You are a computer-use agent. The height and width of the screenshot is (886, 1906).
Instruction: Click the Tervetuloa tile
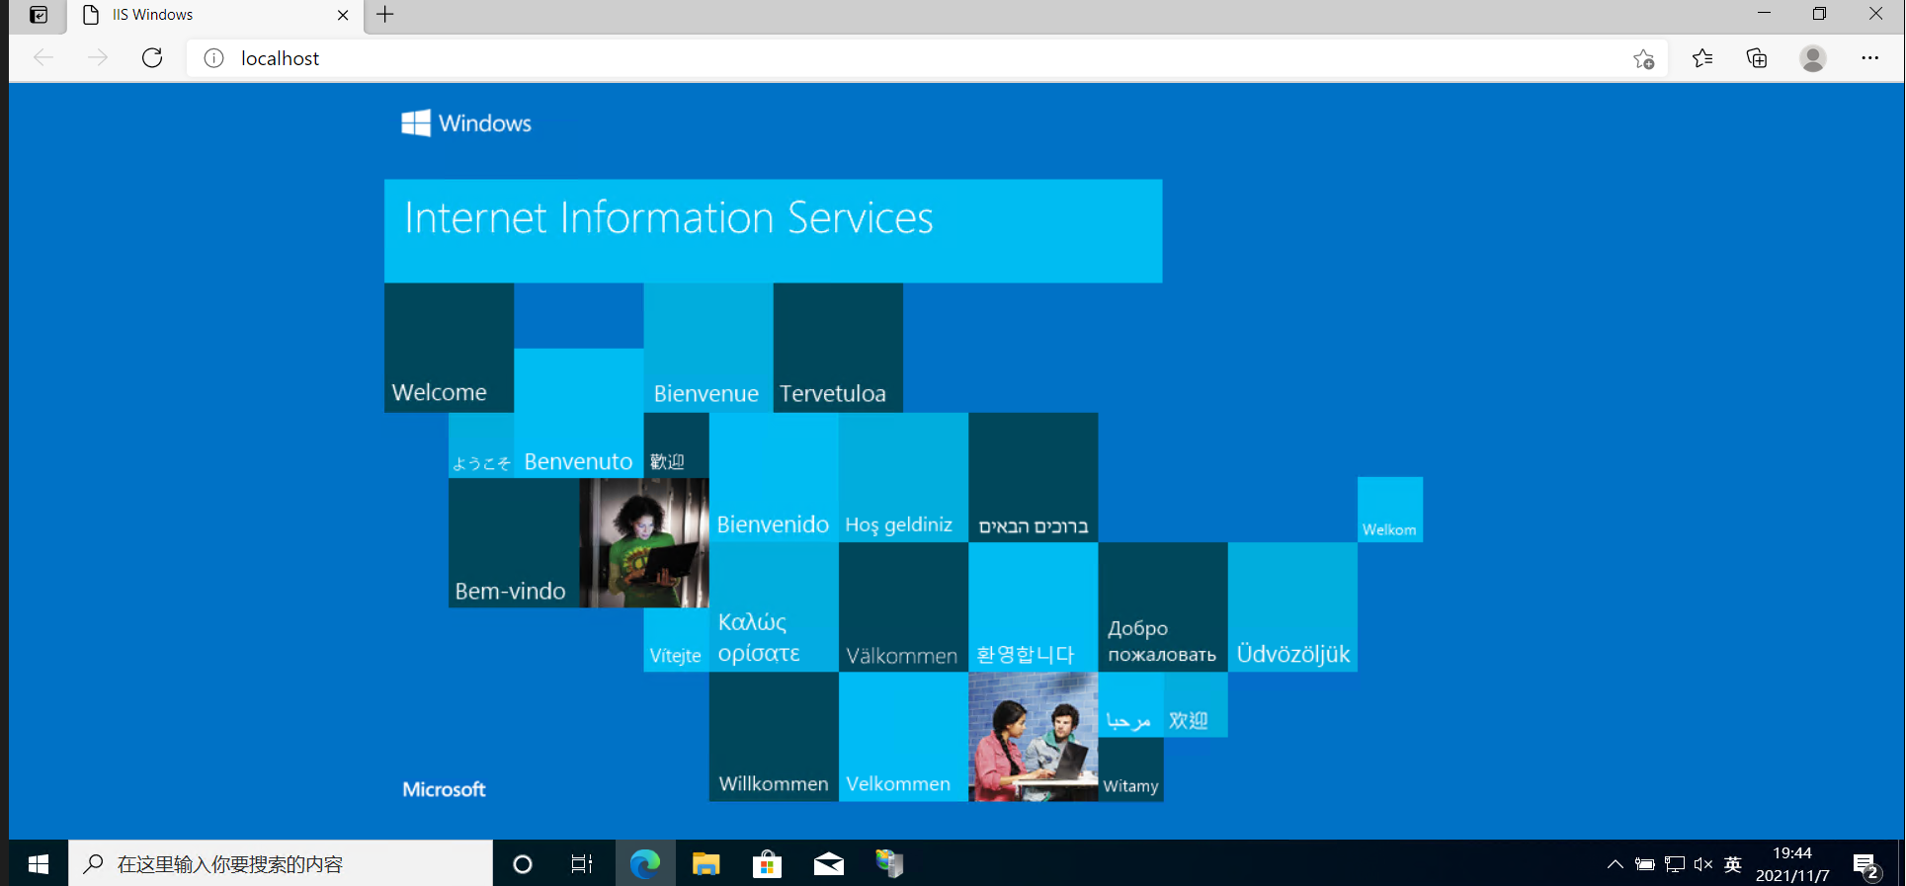pos(838,348)
